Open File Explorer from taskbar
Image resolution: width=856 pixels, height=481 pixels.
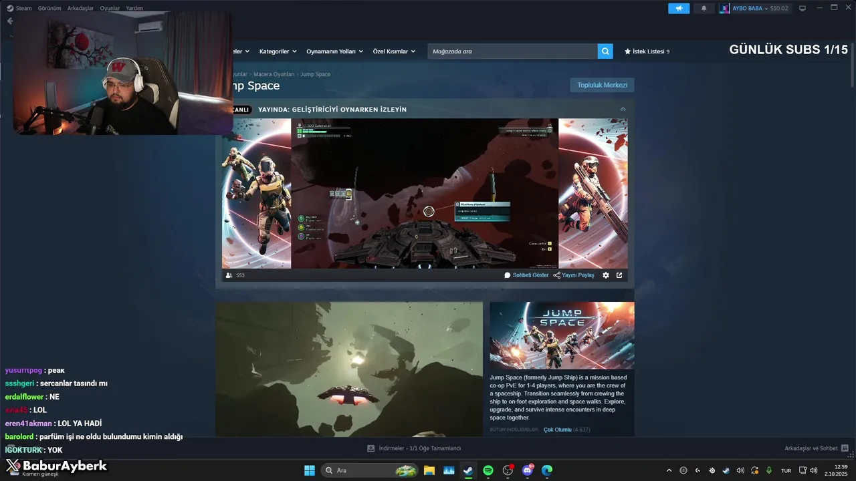coord(429,470)
